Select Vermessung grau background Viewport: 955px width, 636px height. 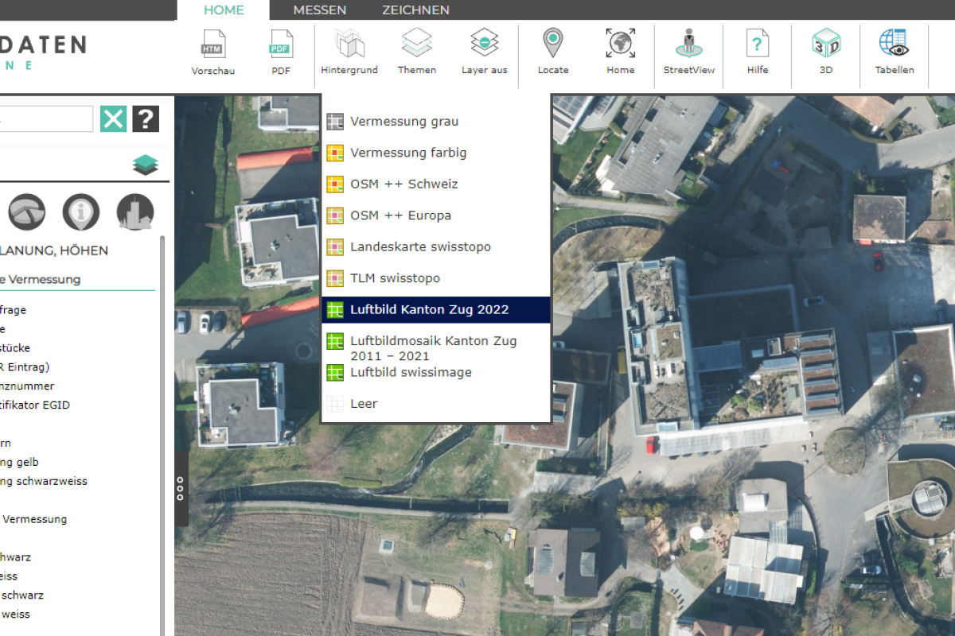[403, 122]
